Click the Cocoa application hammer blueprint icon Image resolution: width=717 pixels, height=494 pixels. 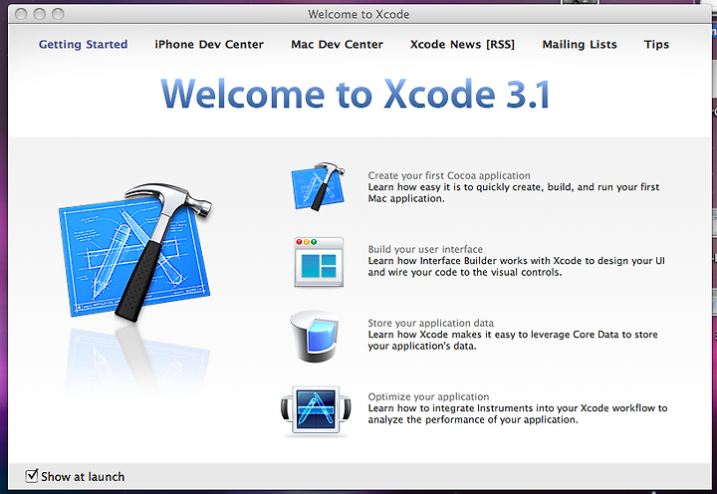[x=318, y=186]
